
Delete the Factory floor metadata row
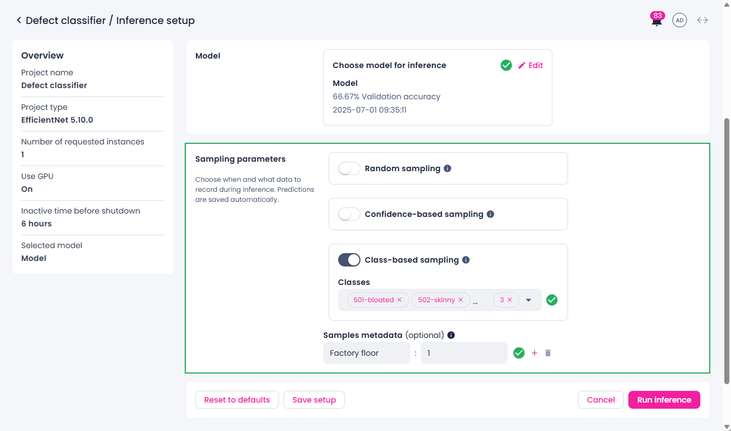pyautogui.click(x=548, y=353)
